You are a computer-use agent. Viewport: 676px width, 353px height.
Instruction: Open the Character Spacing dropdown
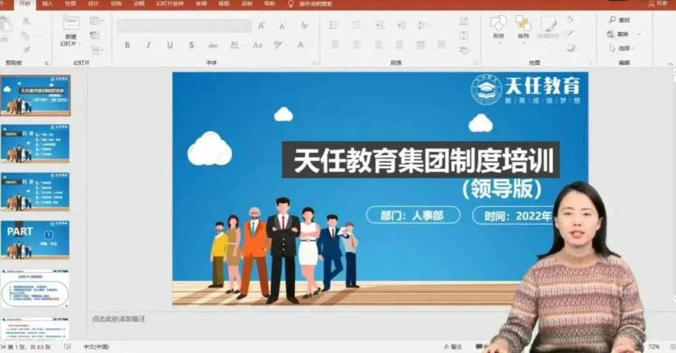coord(235,45)
